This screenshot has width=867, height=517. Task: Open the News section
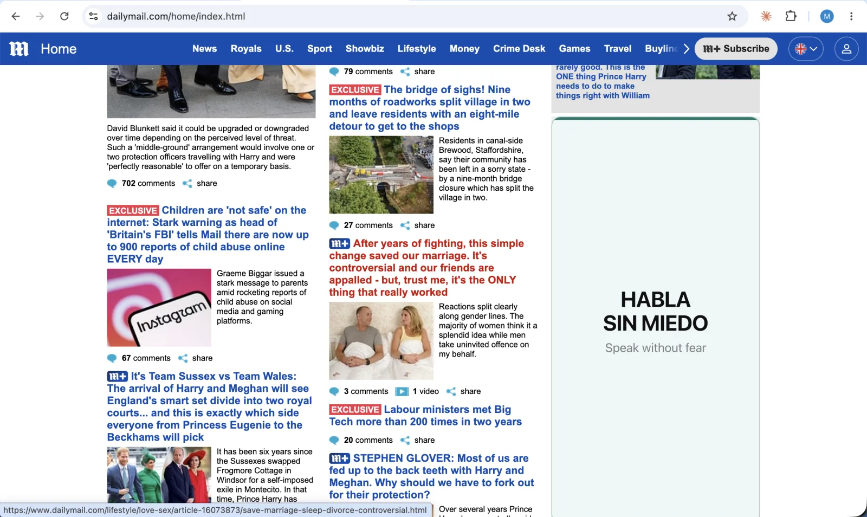coord(204,49)
